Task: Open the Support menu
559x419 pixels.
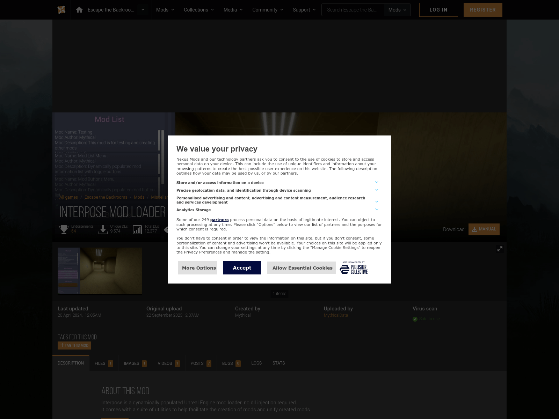Action: point(304,10)
